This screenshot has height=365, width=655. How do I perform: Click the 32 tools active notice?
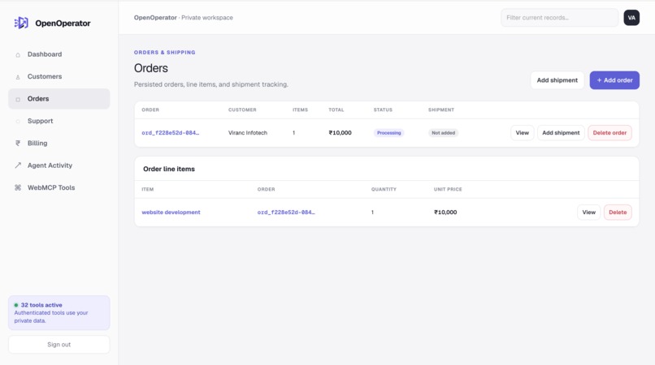point(59,313)
